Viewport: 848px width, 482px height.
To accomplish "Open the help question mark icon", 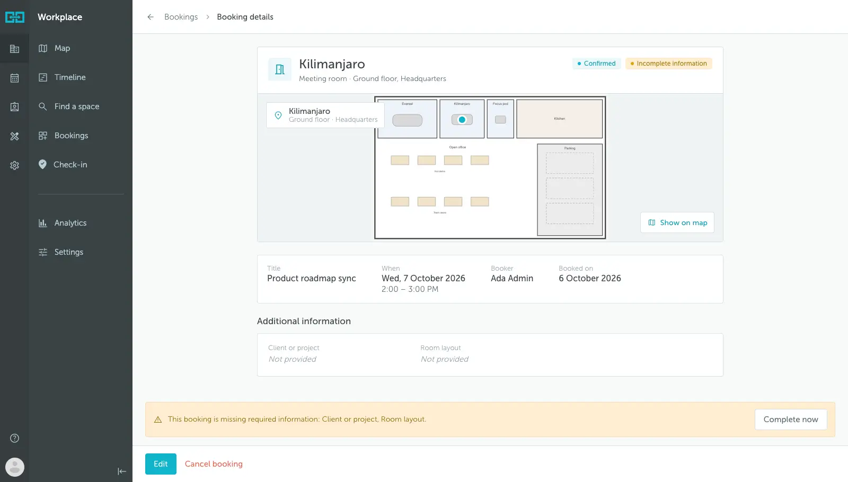I will [x=15, y=438].
